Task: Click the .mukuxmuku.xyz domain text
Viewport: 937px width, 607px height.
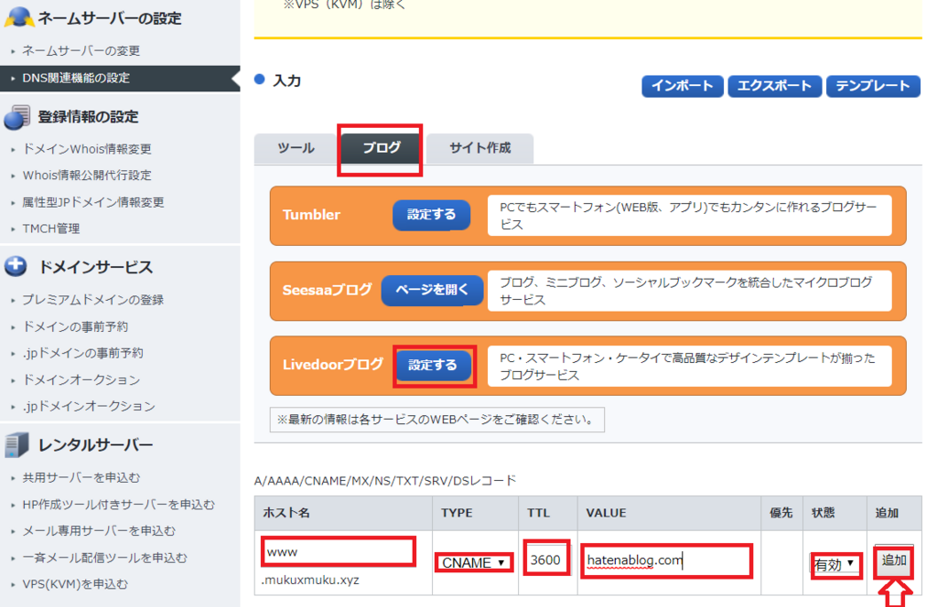Action: pos(310,580)
